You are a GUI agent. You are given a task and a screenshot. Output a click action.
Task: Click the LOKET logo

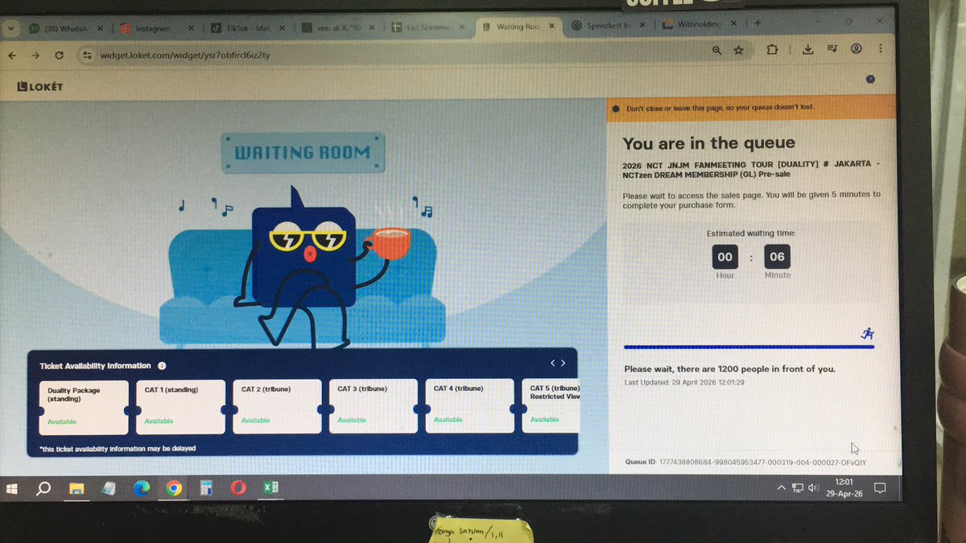click(39, 86)
